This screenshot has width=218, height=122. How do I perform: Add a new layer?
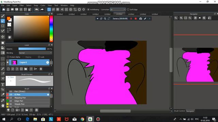coord(8,69)
